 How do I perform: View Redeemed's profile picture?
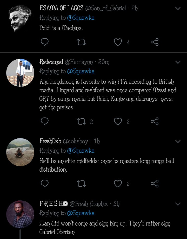coord(20,73)
